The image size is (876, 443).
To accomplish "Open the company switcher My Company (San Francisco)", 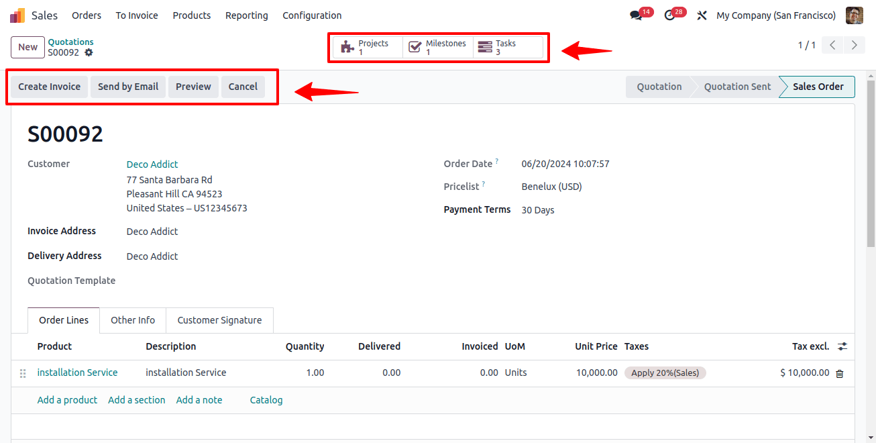I will click(776, 15).
